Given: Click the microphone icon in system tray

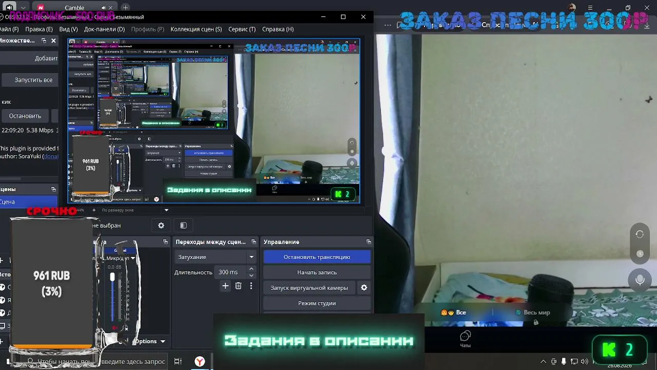Looking at the screenshot, I should pyautogui.click(x=564, y=362).
